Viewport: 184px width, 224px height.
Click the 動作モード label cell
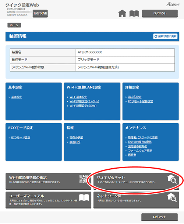click(43, 60)
